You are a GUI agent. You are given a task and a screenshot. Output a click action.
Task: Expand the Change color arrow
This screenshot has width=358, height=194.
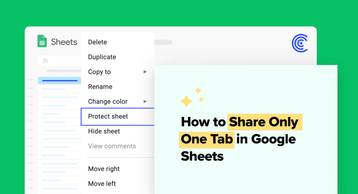coord(145,101)
